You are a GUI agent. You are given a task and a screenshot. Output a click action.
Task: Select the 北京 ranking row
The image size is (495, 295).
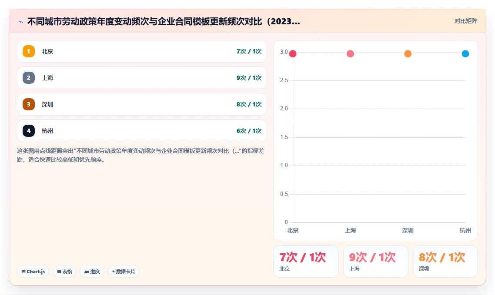tap(142, 51)
